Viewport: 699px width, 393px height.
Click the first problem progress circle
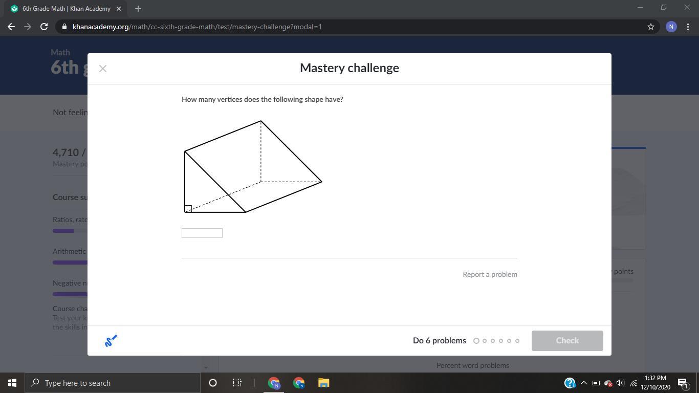[x=476, y=341]
